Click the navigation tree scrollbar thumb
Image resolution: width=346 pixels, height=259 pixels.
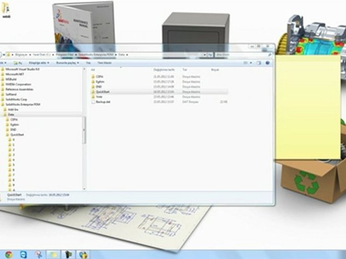pos(84,130)
